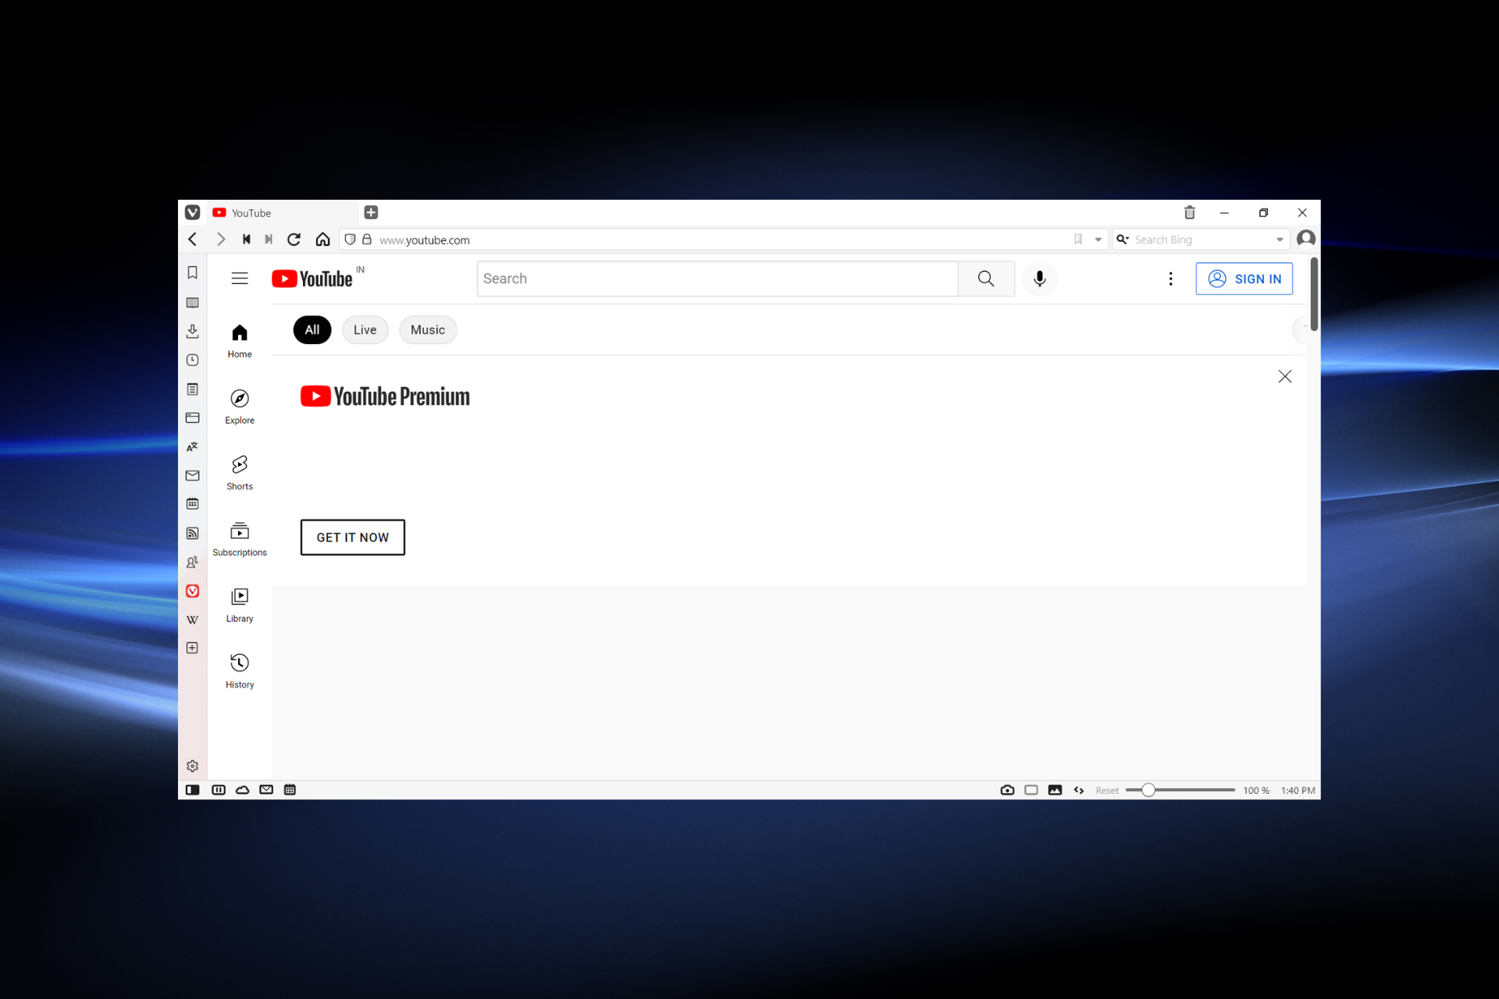This screenshot has height=999, width=1499.
Task: Open Window panel in sidebar
Action: pos(192,418)
